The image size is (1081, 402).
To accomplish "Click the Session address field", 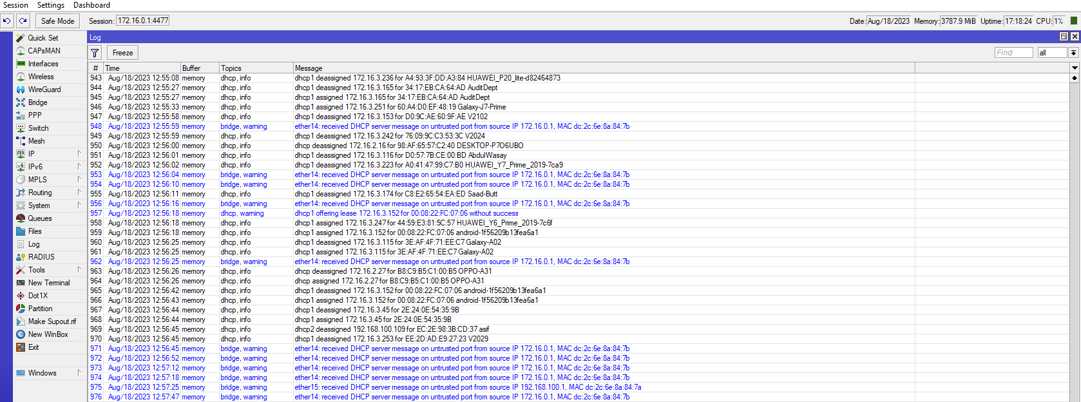I will click(143, 21).
